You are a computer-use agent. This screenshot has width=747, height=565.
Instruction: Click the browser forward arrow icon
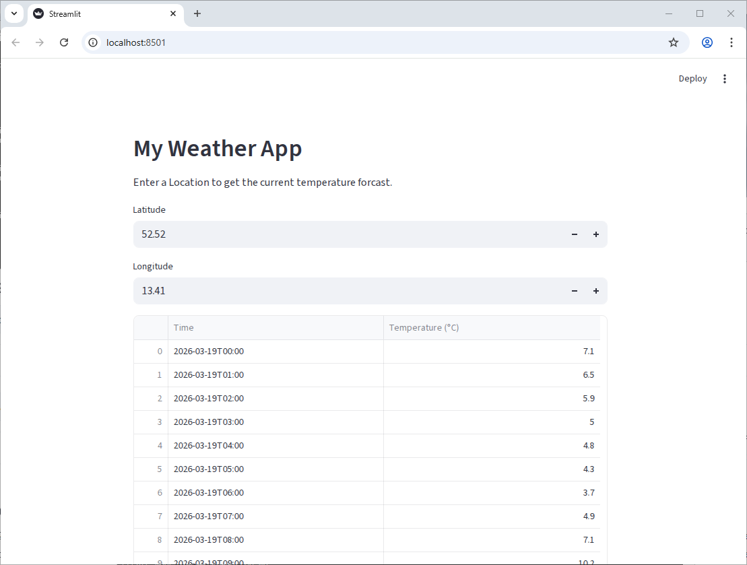click(x=40, y=42)
